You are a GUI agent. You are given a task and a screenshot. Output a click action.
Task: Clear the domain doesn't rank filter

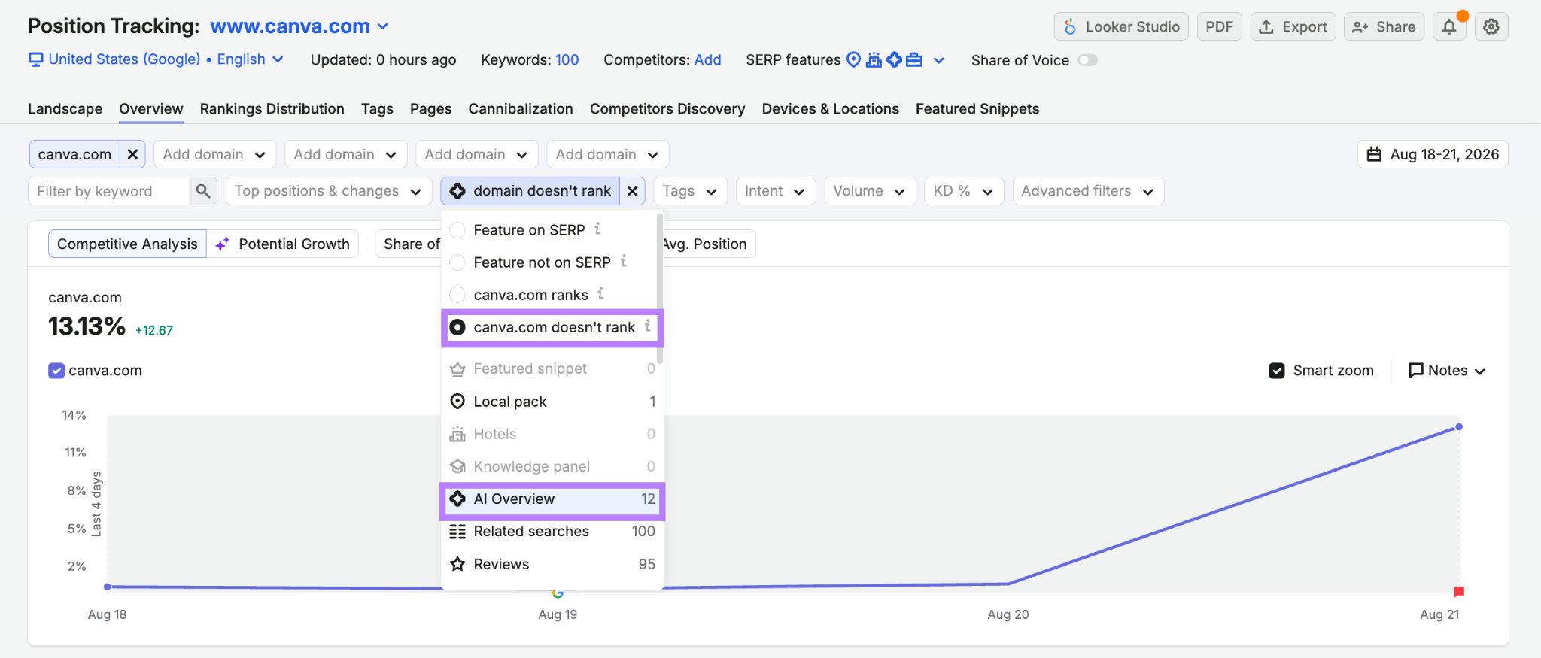[x=632, y=191]
